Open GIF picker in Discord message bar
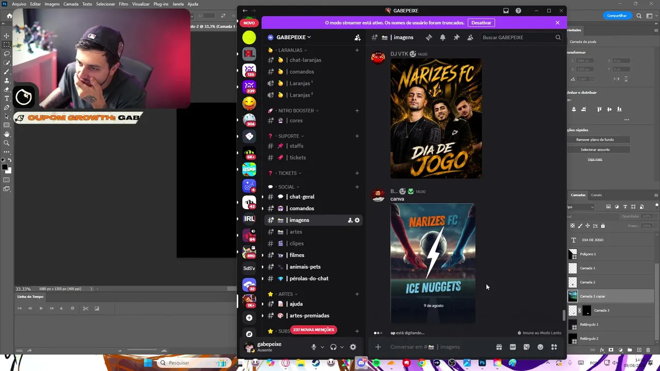The height and width of the screenshot is (371, 660). (x=513, y=347)
